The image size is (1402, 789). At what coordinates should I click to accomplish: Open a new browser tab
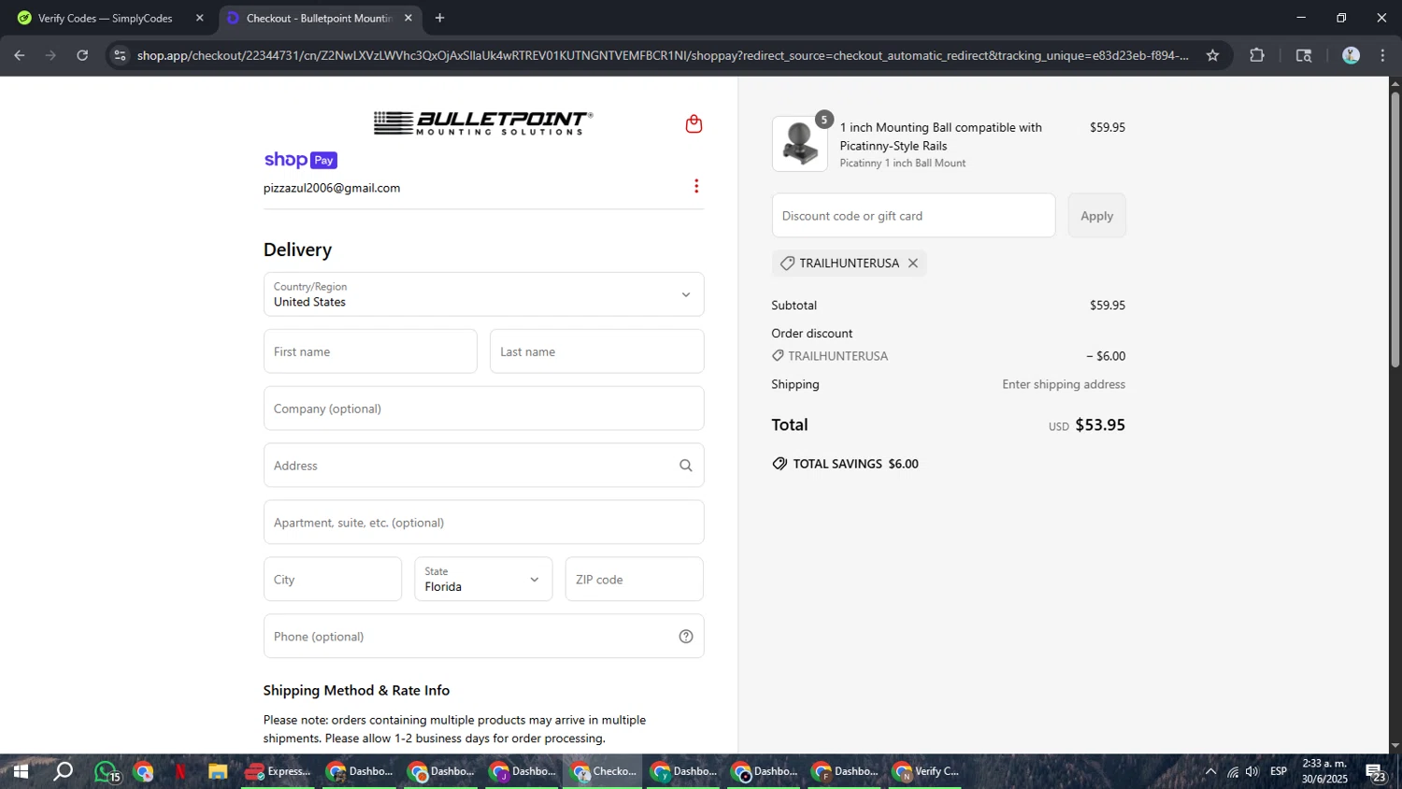coord(440,18)
